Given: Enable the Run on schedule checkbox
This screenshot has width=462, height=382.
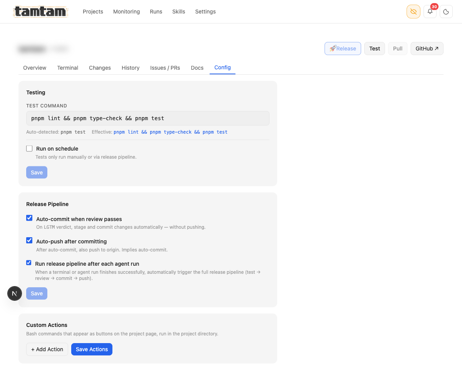Looking at the screenshot, I should [x=29, y=148].
